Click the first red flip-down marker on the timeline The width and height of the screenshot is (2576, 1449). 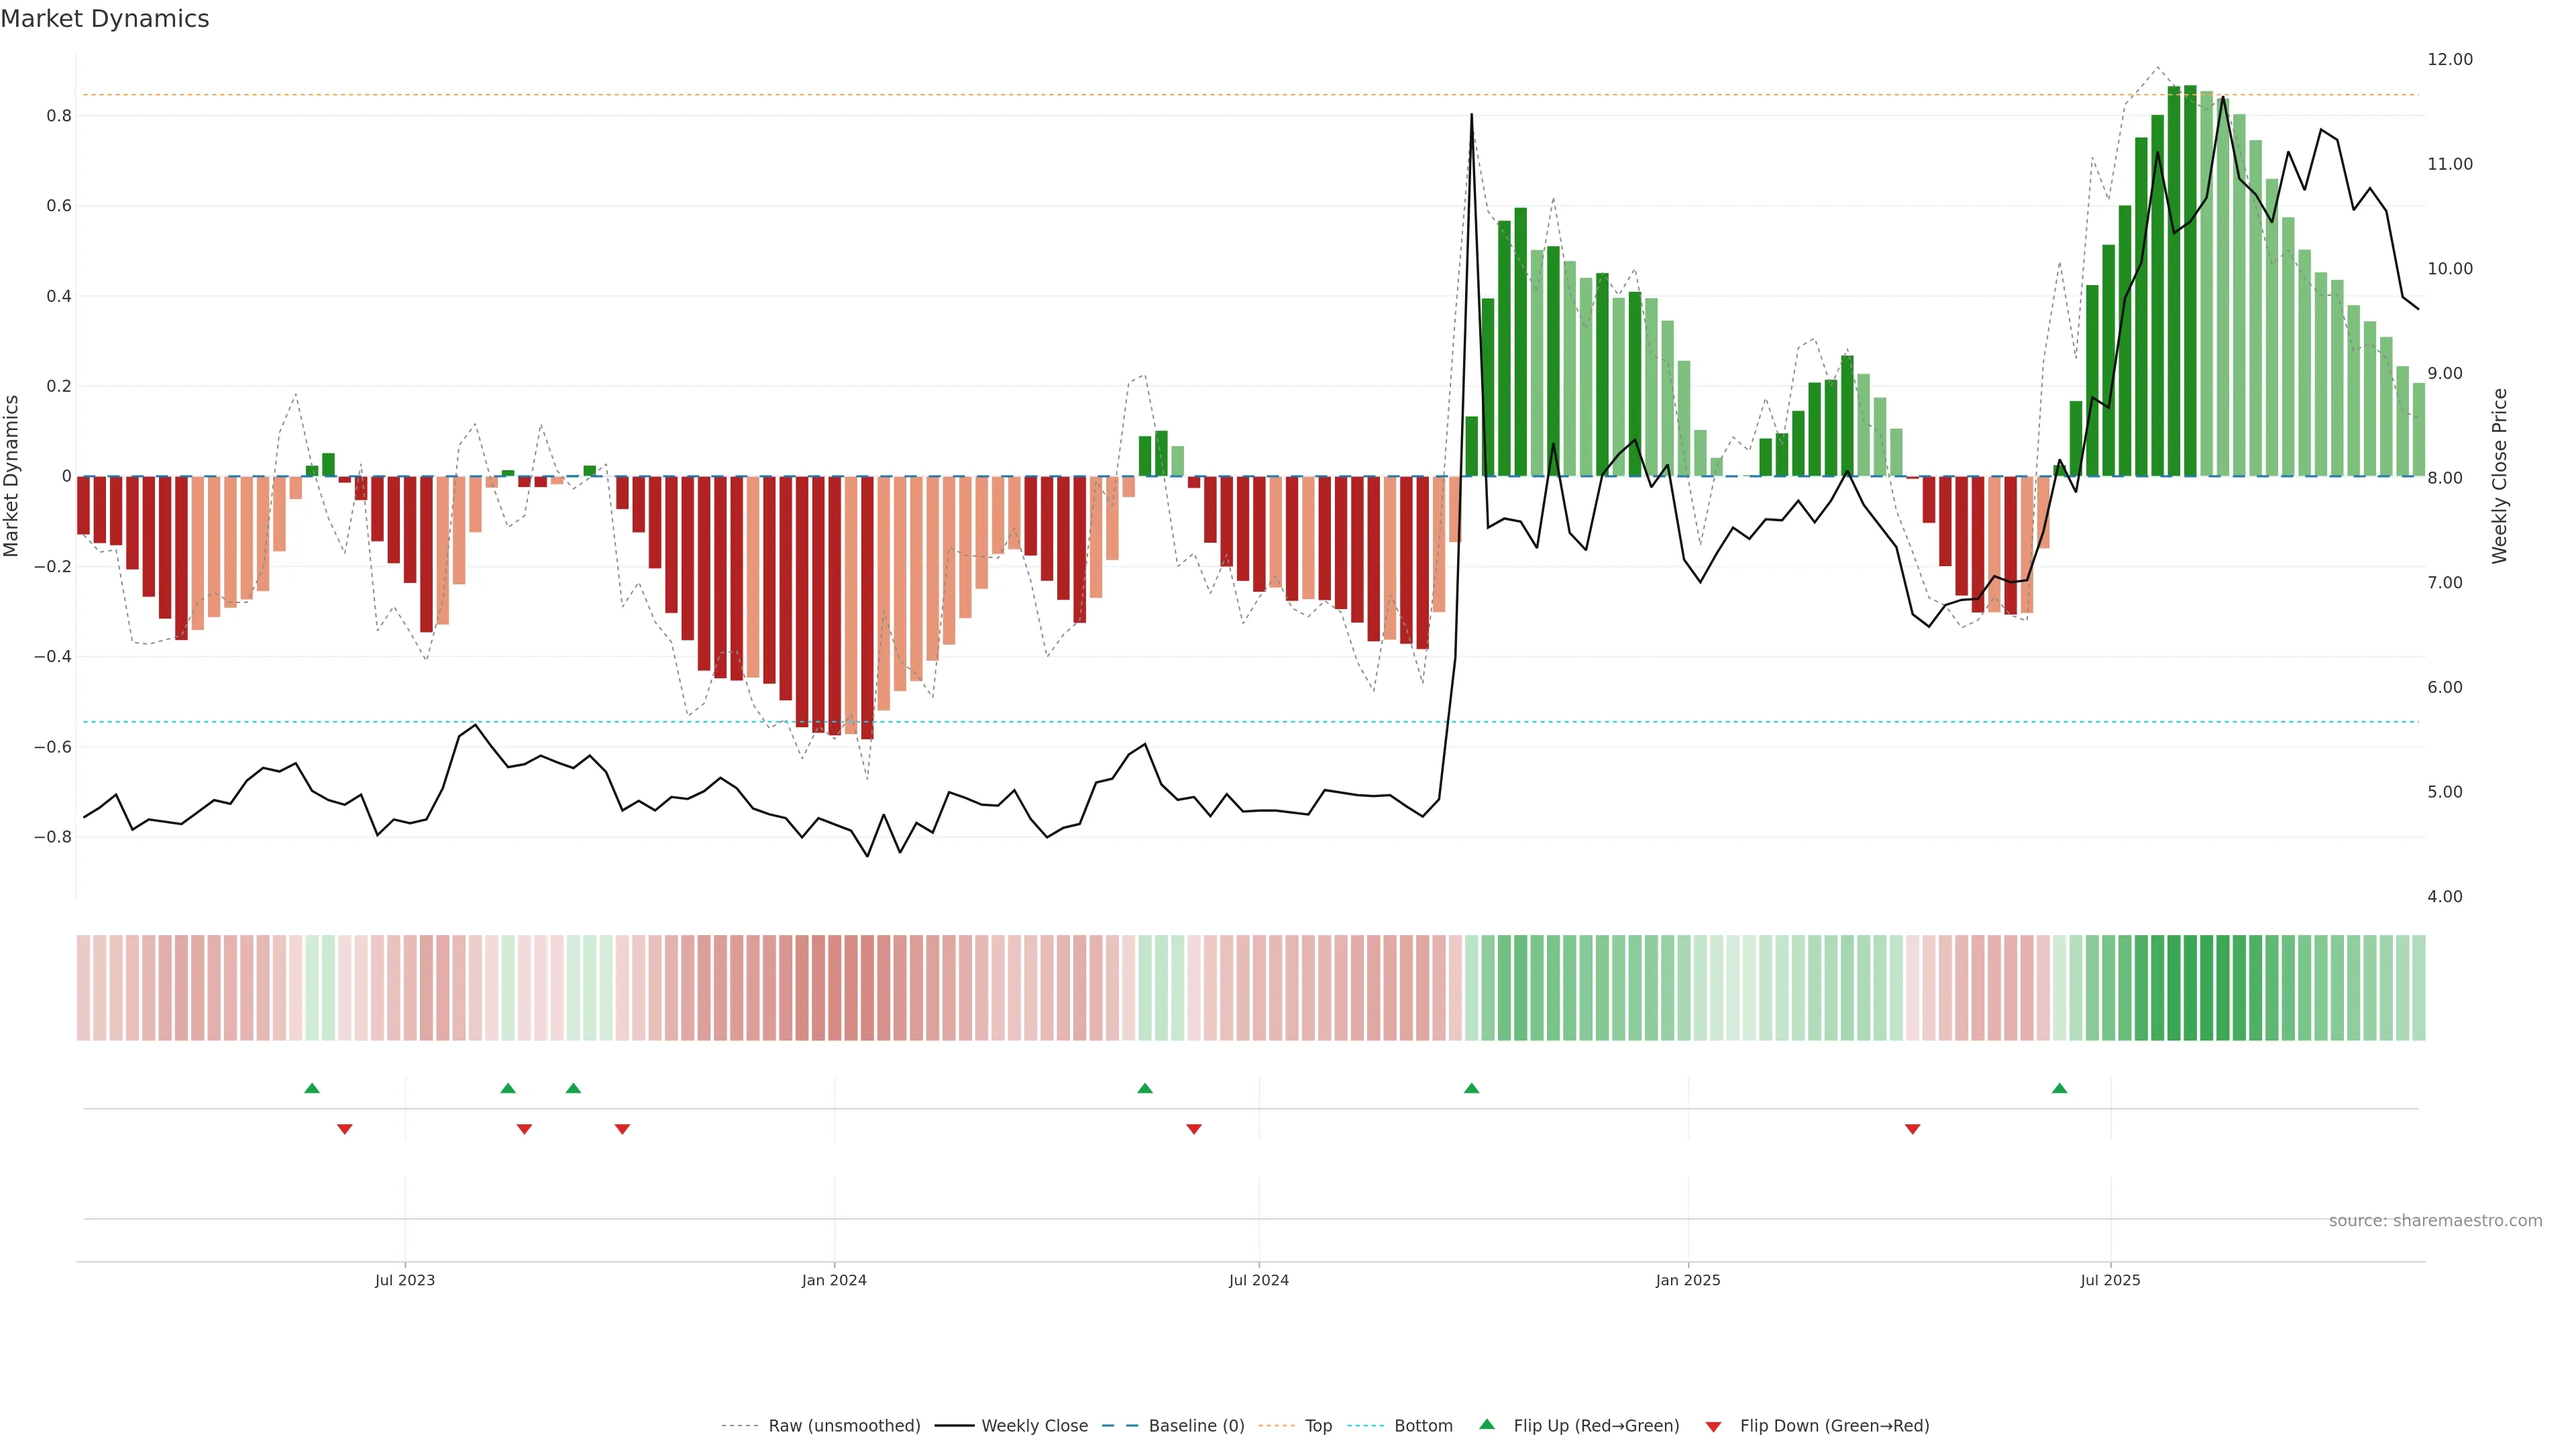pos(345,1129)
